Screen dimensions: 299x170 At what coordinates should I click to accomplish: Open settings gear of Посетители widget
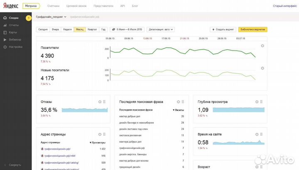point(262,46)
